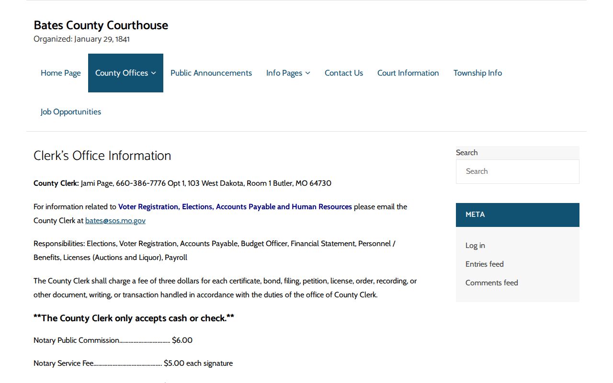This screenshot has height=383, width=613.
Task: Select the 'Organized: January 29, 1841' tagline
Action: (x=81, y=39)
